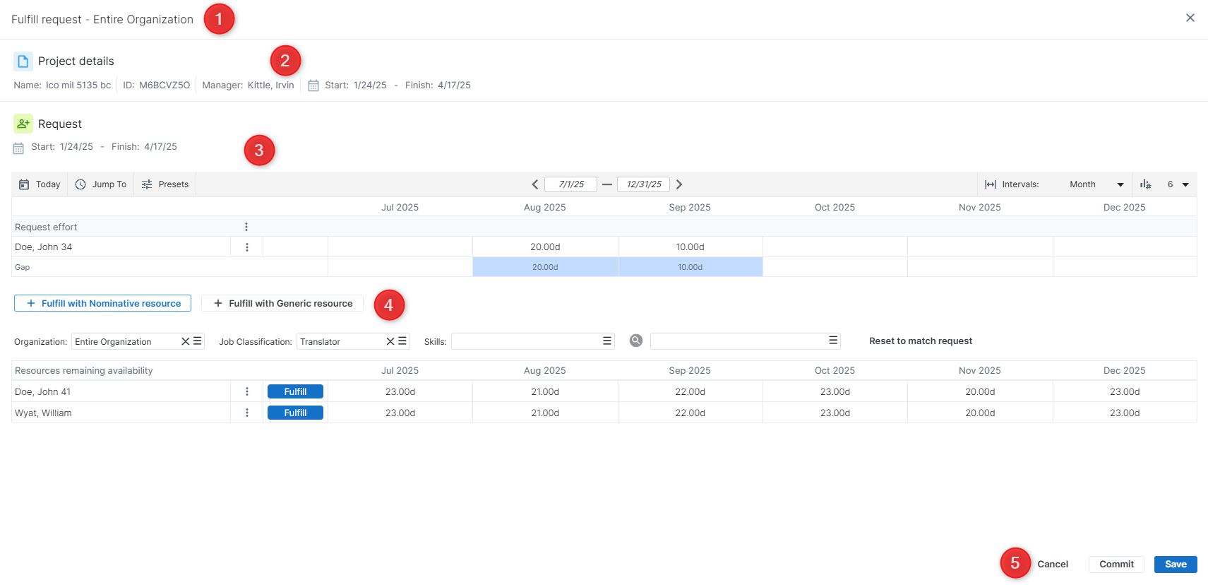Viewport: 1208px width, 585px height.
Task: Go to next date range arrow
Action: [x=679, y=184]
